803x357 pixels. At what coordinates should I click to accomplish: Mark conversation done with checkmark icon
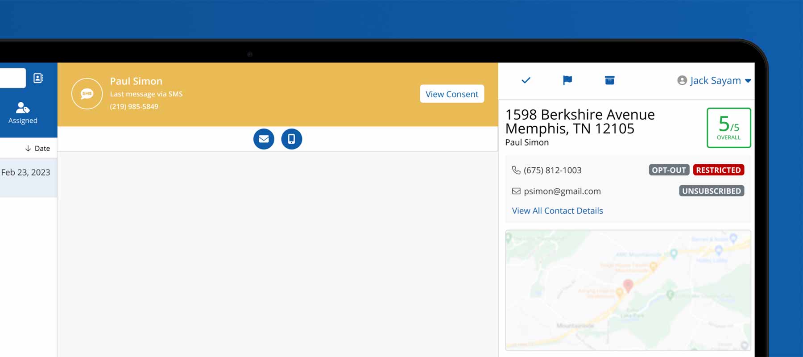[x=526, y=80]
